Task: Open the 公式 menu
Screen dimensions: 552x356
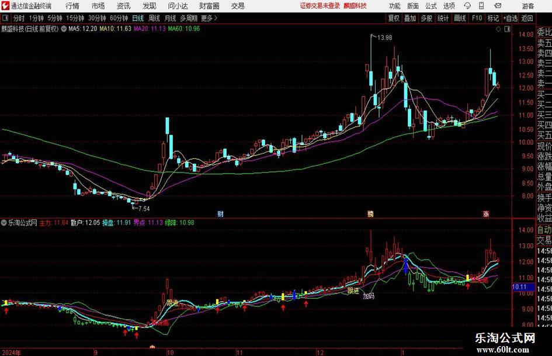Action: point(431,6)
